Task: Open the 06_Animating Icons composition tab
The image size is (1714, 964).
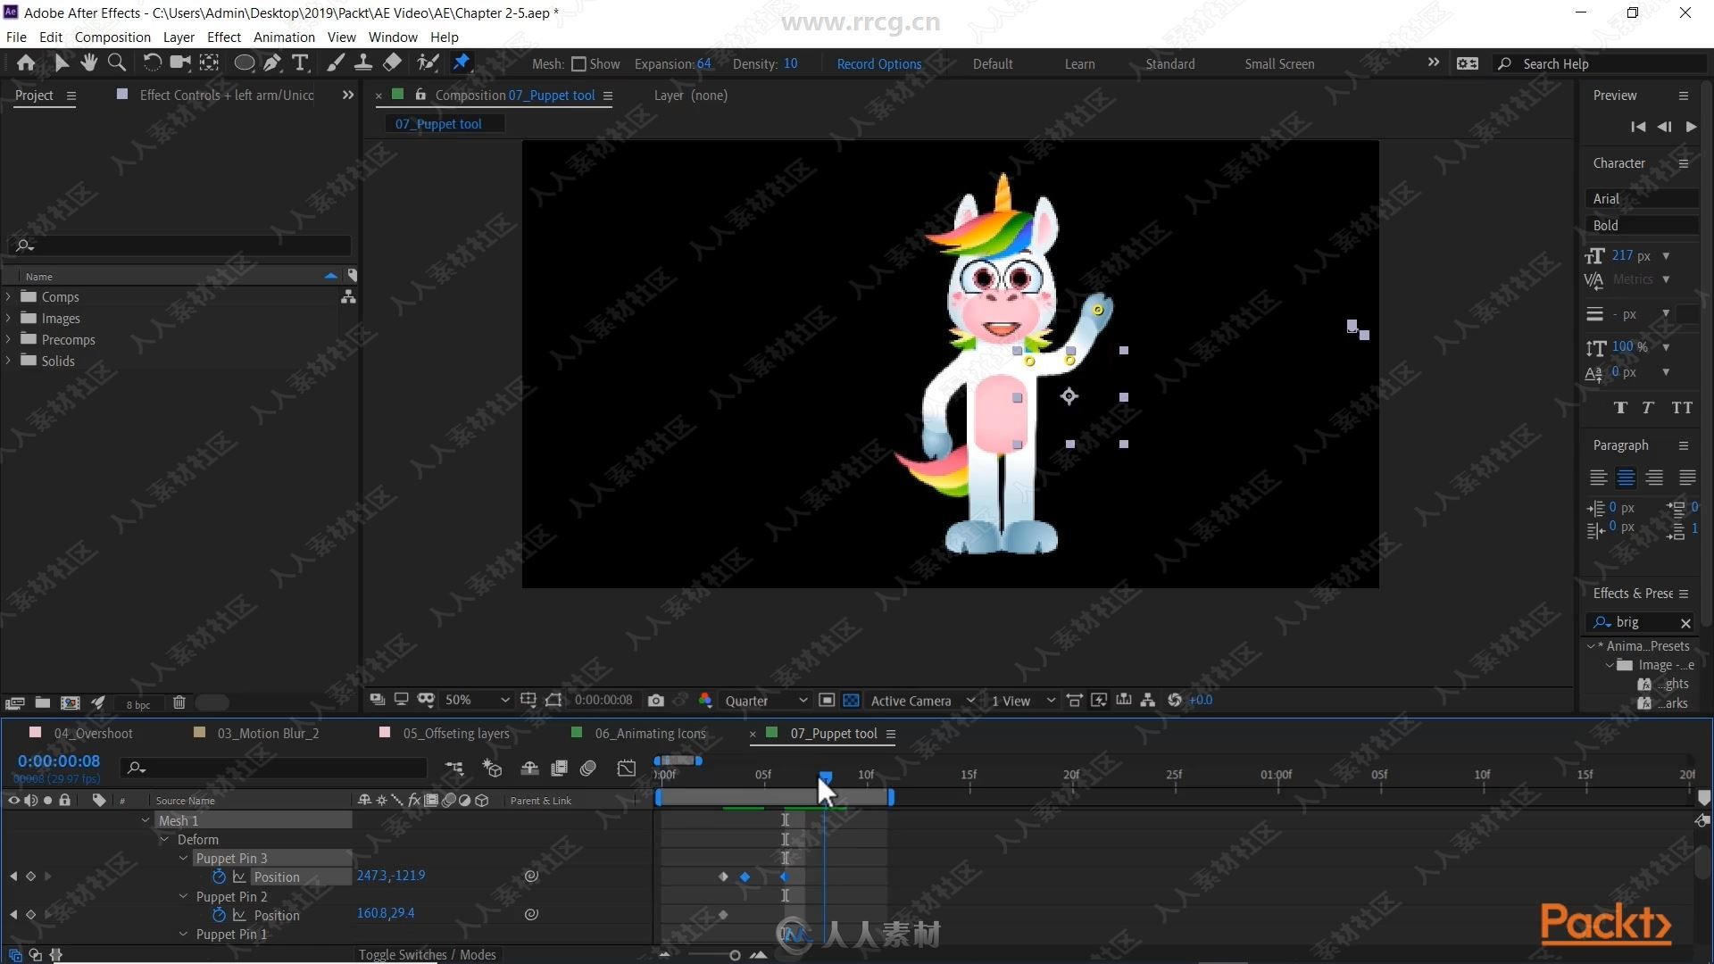Action: (x=651, y=732)
